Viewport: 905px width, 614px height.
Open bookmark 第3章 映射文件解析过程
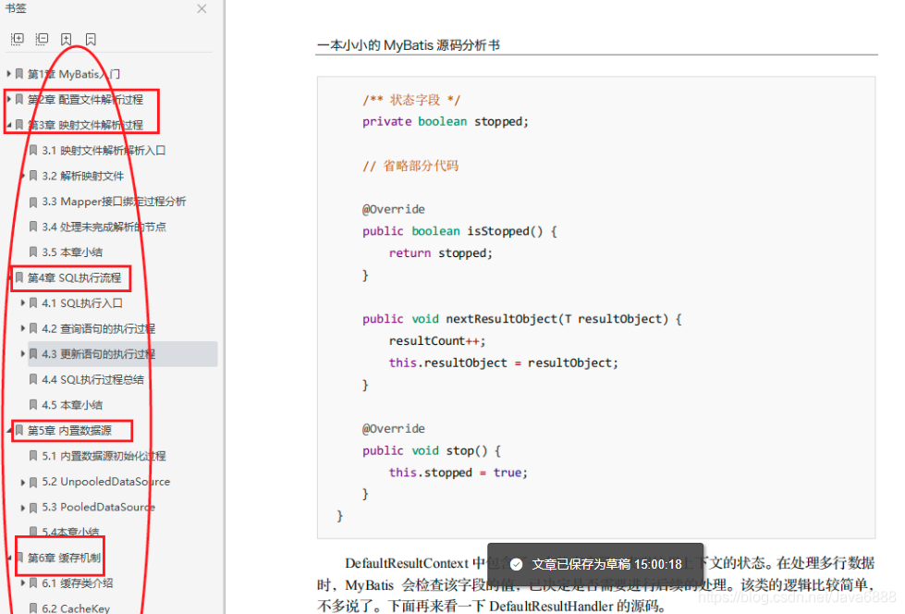(x=85, y=125)
